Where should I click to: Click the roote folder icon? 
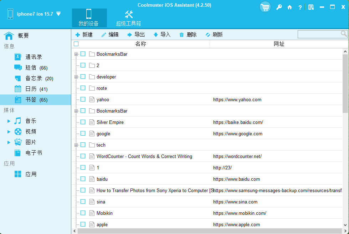[92, 88]
